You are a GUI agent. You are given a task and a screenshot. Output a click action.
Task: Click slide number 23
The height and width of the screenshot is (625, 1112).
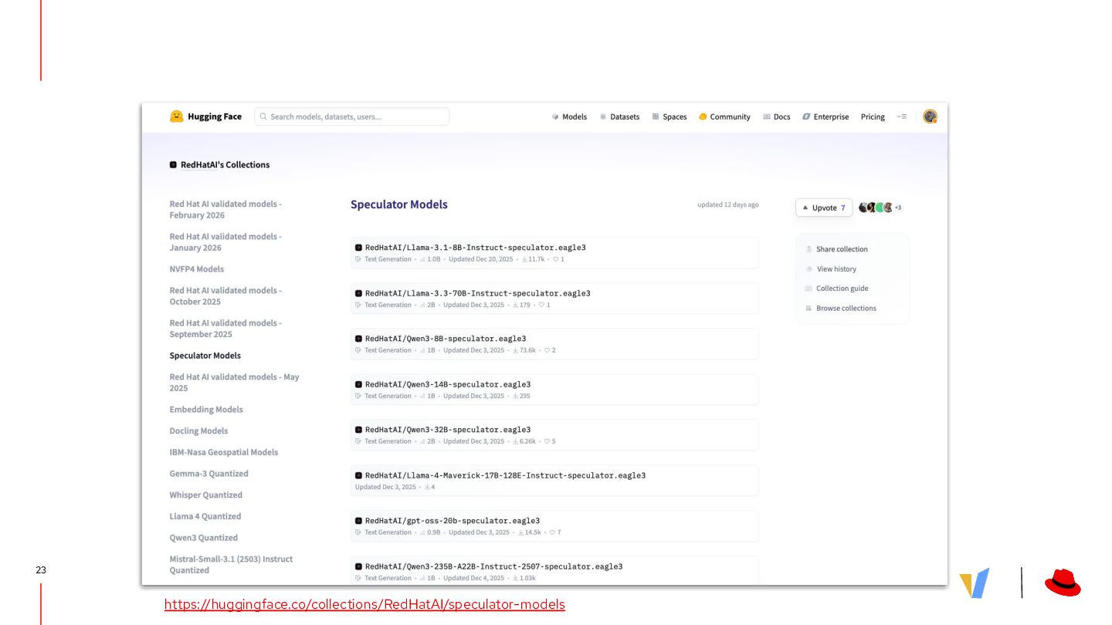[41, 570]
